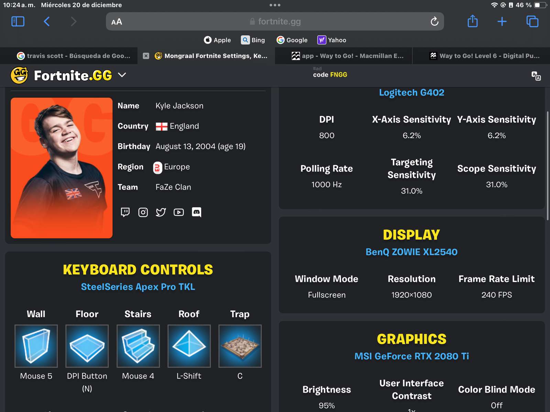Select the 'DISPLAY' section heading
Viewport: 550px width, 412px height.
pos(411,235)
